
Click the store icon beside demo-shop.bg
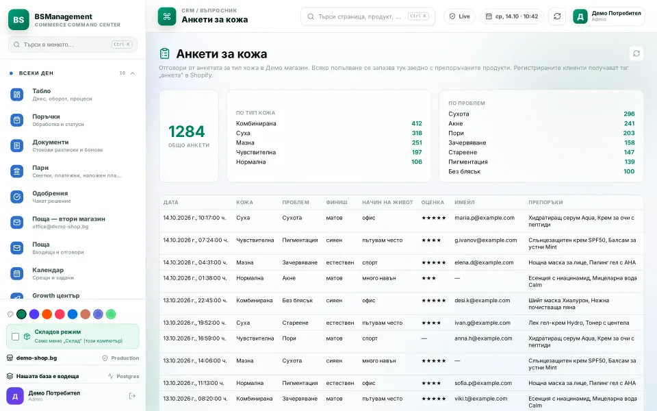pos(10,358)
